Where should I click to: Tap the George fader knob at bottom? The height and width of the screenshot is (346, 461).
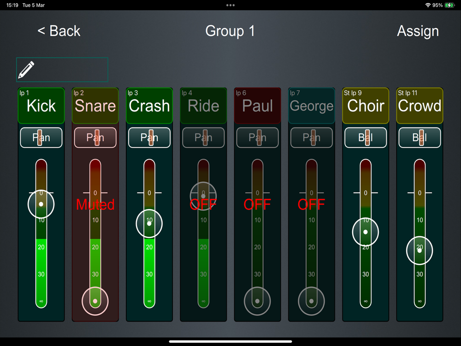coord(311,301)
